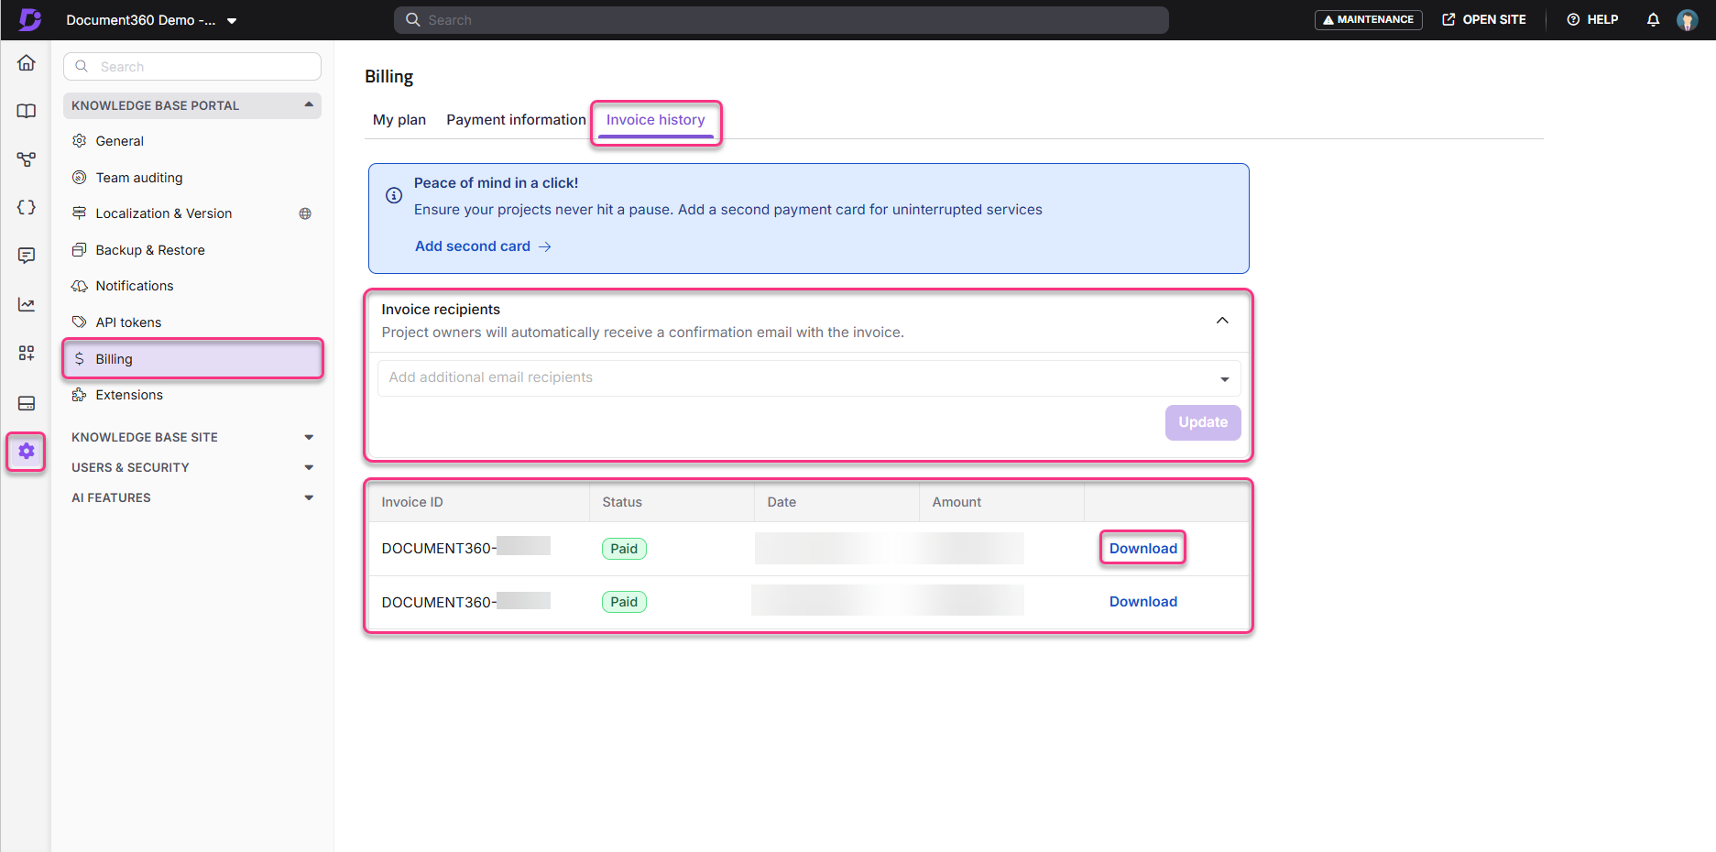Collapse the Knowledge Base Portal section

click(309, 105)
